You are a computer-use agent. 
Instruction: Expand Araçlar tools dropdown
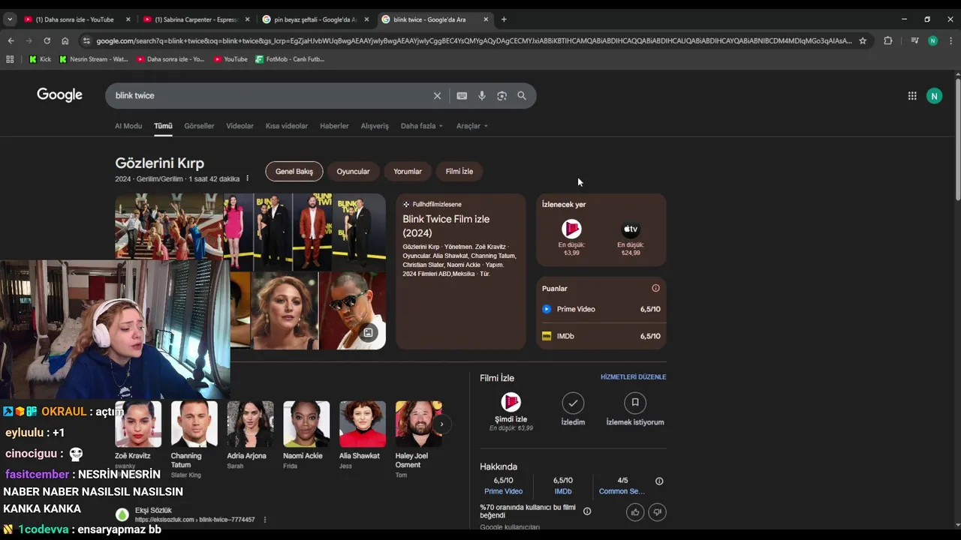(472, 126)
